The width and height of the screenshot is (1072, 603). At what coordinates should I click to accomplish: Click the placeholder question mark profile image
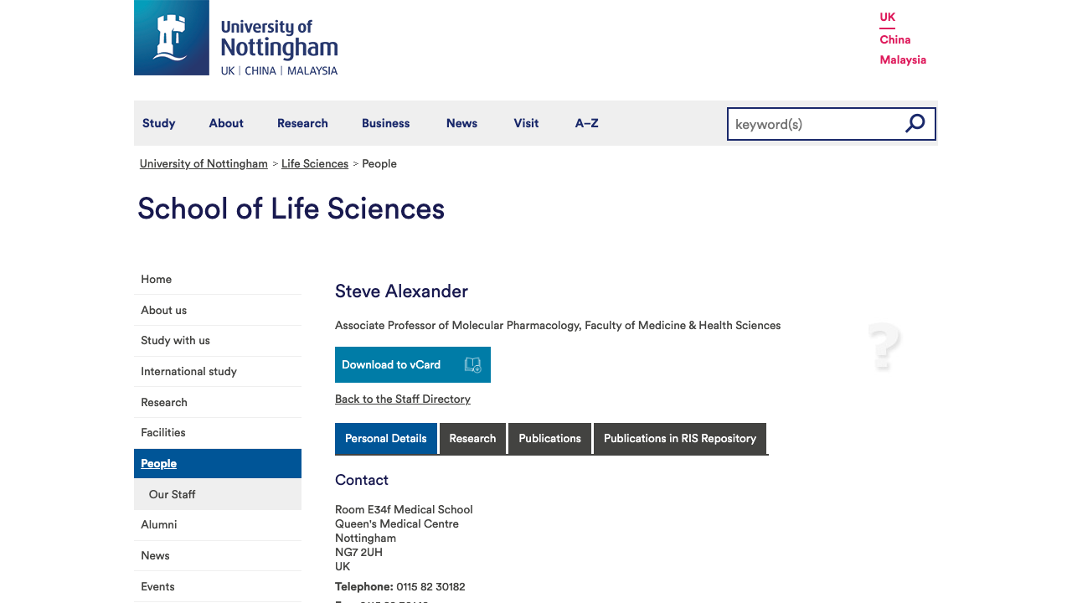coord(884,346)
